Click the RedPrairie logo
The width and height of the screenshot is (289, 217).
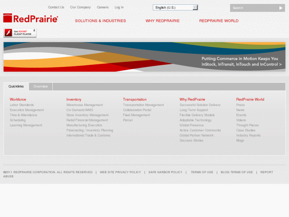pyautogui.click(x=31, y=18)
